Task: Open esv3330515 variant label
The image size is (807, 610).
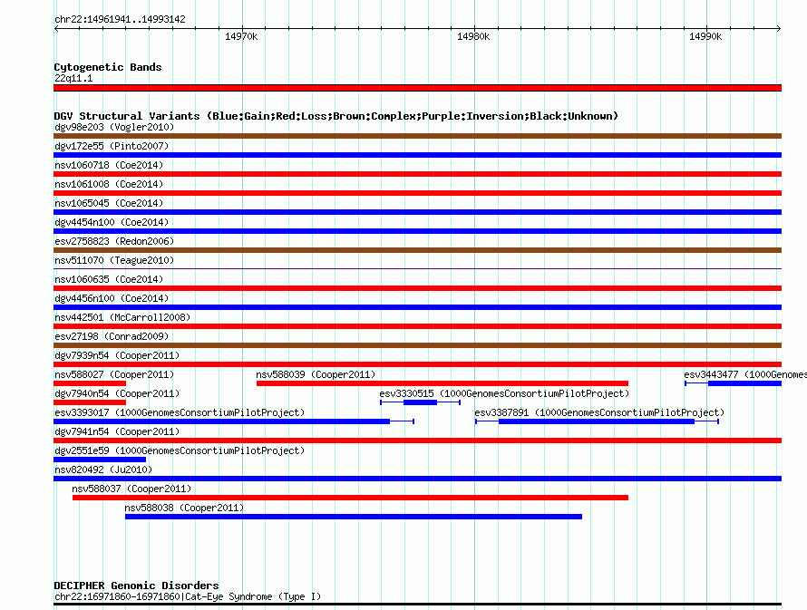Action: 504,393
